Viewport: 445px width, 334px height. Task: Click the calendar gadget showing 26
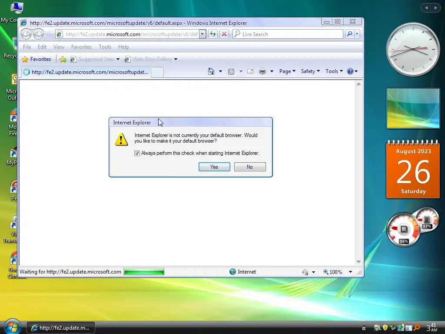click(413, 169)
